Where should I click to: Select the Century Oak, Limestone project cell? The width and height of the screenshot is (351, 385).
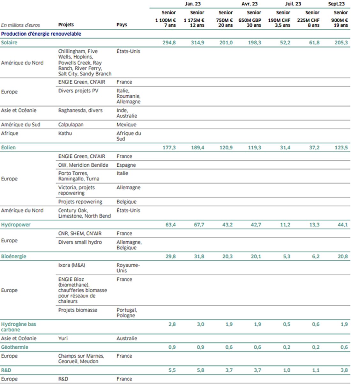point(84,213)
